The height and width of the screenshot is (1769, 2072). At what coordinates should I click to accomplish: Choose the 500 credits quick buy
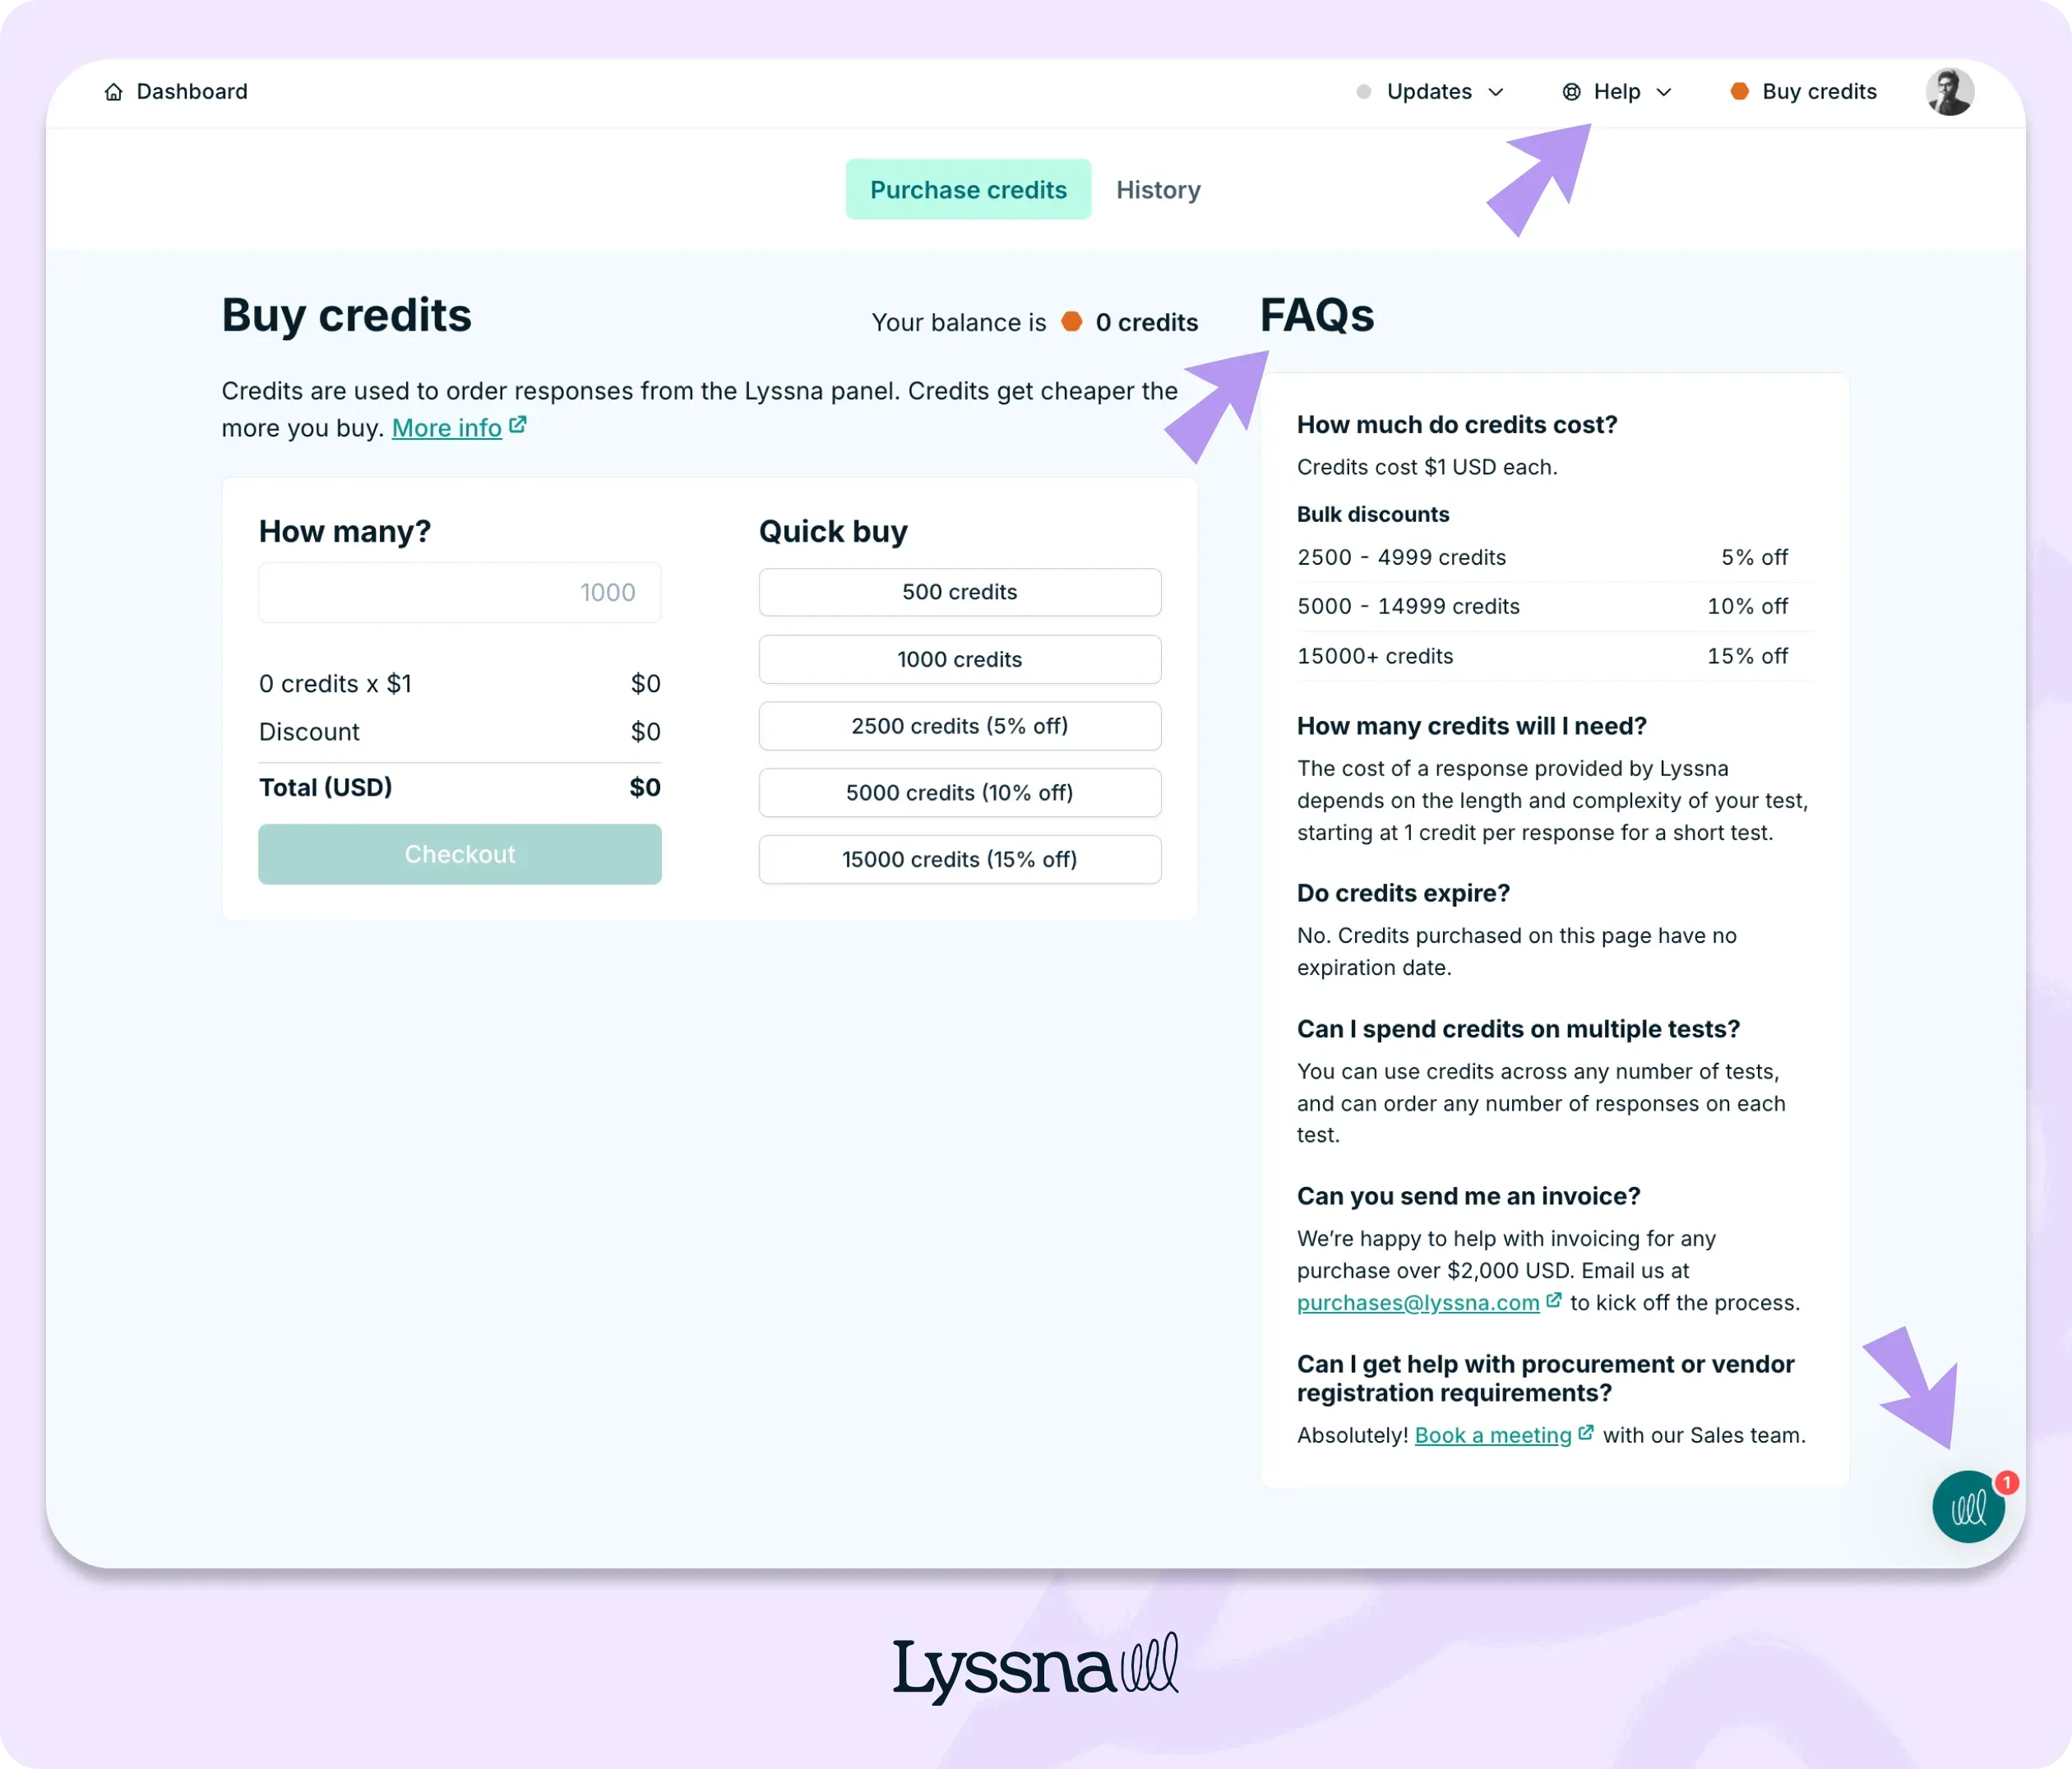tap(959, 592)
